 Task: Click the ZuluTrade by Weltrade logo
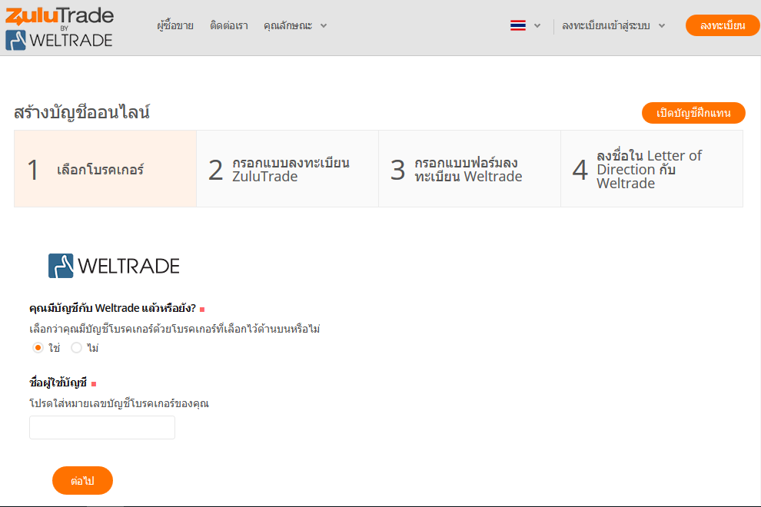pos(59,28)
